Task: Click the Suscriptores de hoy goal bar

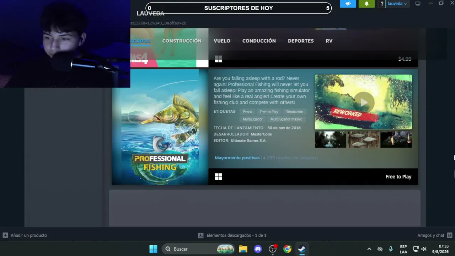Action: coord(238,8)
